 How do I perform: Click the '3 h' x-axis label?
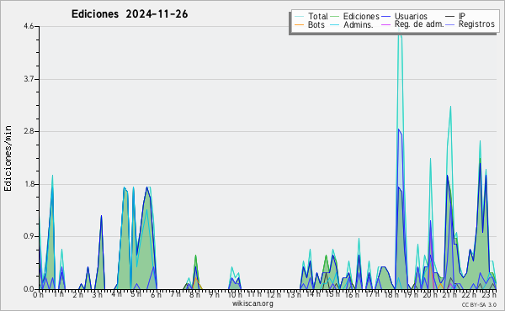tap(98, 295)
